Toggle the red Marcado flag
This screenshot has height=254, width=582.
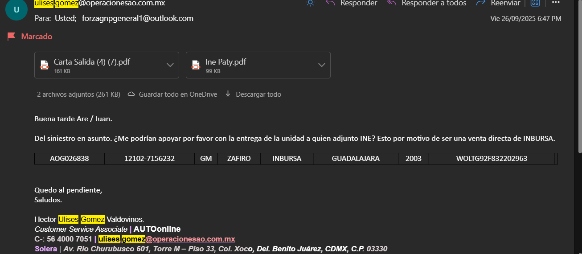(x=12, y=37)
